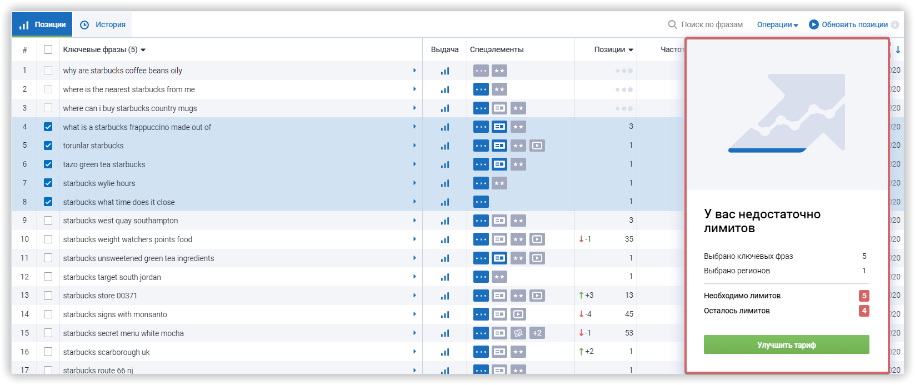This screenshot has width=915, height=385.
Task: Click the snippet card icon for 'tazo green tea starbucks'
Action: click(499, 164)
